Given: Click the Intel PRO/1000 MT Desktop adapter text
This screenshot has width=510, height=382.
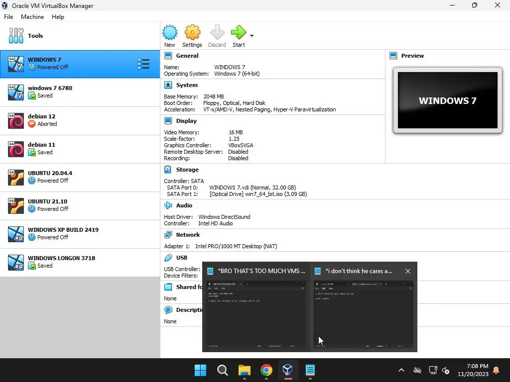Looking at the screenshot, I should tap(236, 246).
